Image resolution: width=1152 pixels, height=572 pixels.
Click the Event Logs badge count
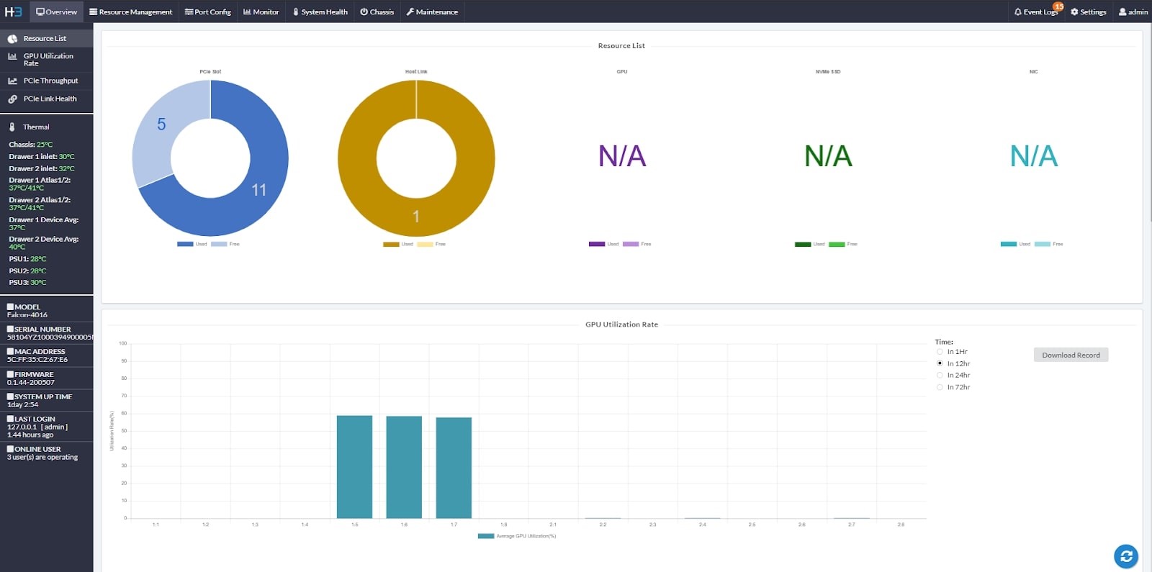1058,6
